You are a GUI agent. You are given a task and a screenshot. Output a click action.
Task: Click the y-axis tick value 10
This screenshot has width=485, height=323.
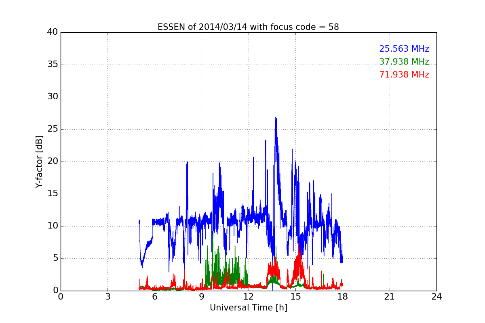pos(52,226)
